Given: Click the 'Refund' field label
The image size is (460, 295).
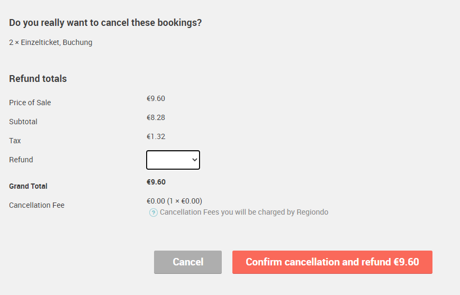Looking at the screenshot, I should point(21,160).
